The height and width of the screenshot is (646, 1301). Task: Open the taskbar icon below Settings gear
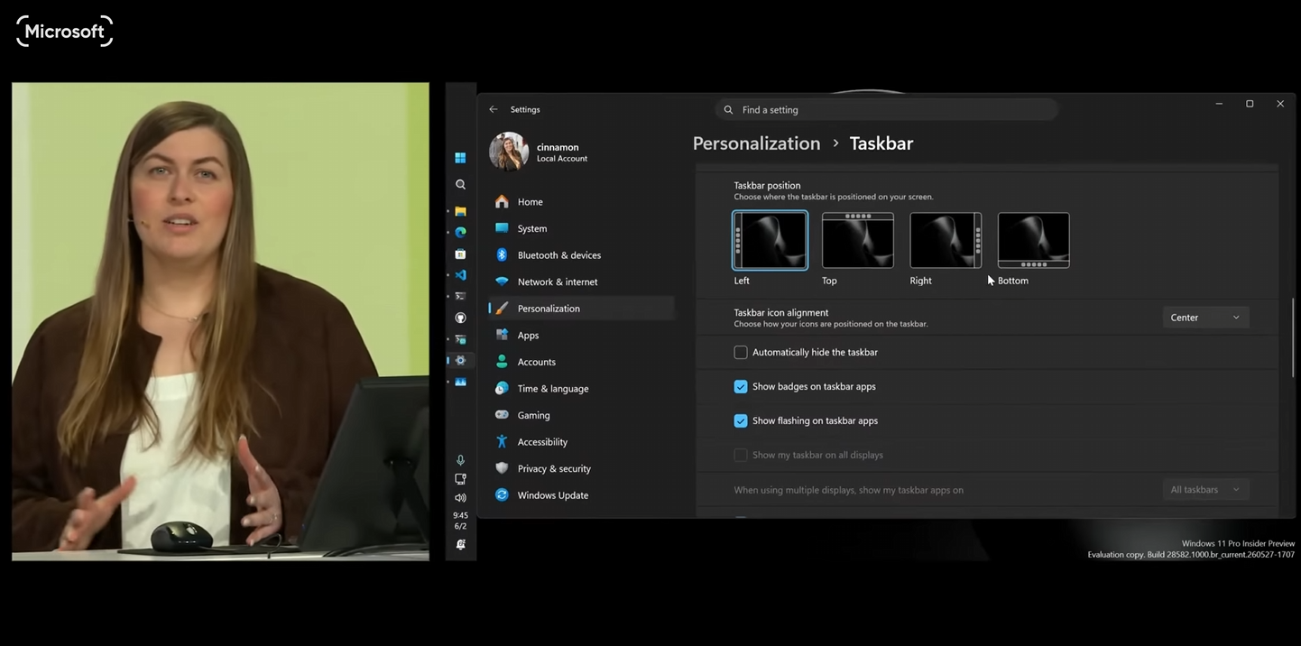pos(460,382)
